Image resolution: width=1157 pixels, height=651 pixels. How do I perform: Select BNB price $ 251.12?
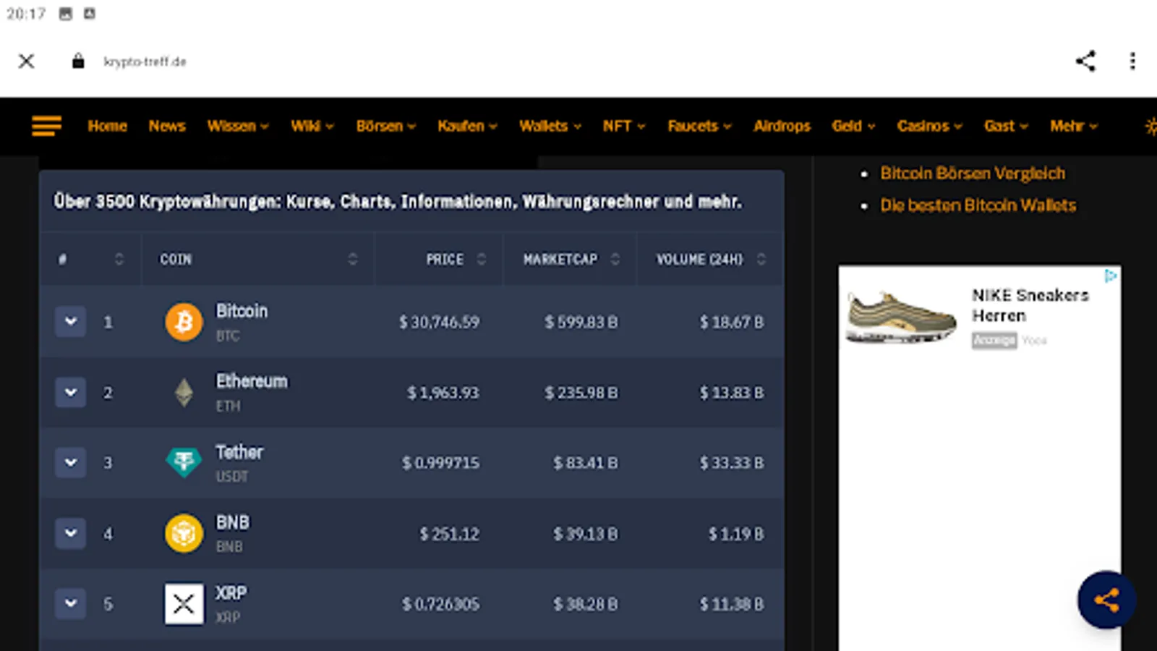(449, 534)
